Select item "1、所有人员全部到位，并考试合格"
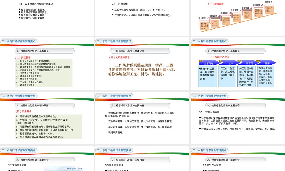Image resolution: width=285 pixels, height=171 pixels. 33,61
